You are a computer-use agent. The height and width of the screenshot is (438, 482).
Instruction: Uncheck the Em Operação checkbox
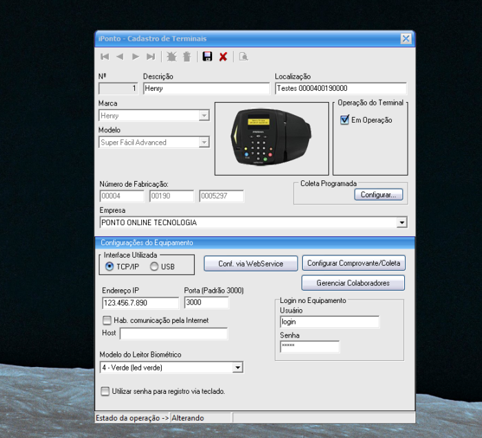(346, 120)
